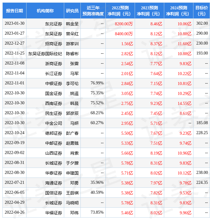
Task: Click target price 185.08
Action: coord(202,123)
